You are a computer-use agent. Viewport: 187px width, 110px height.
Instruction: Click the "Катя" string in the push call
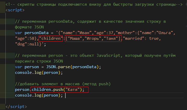point(72,90)
